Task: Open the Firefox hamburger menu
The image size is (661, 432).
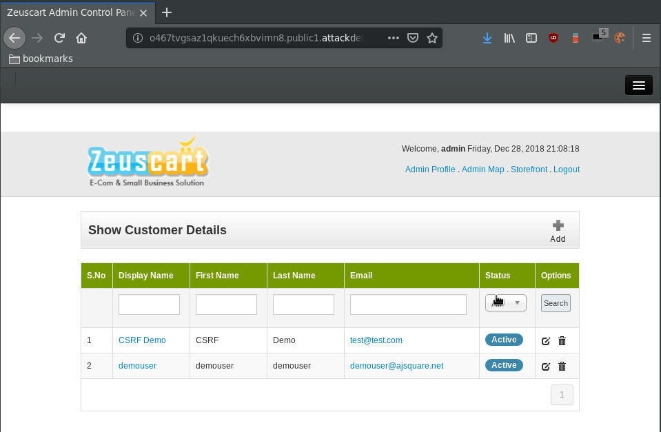Action: [x=647, y=38]
